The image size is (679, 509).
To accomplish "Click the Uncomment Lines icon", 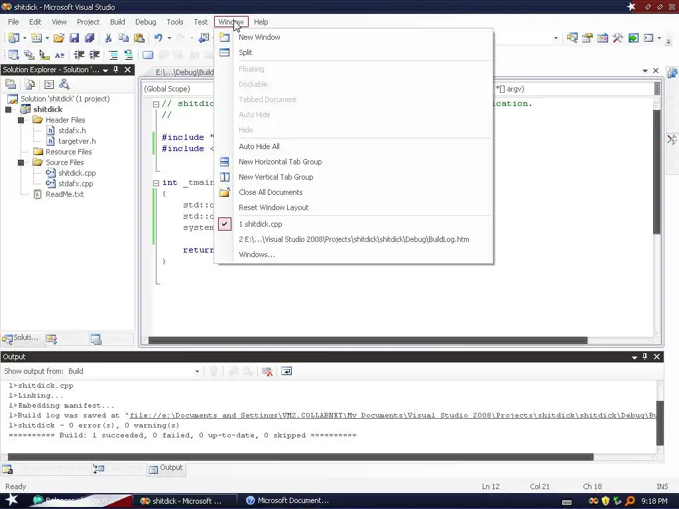I will (x=128, y=54).
